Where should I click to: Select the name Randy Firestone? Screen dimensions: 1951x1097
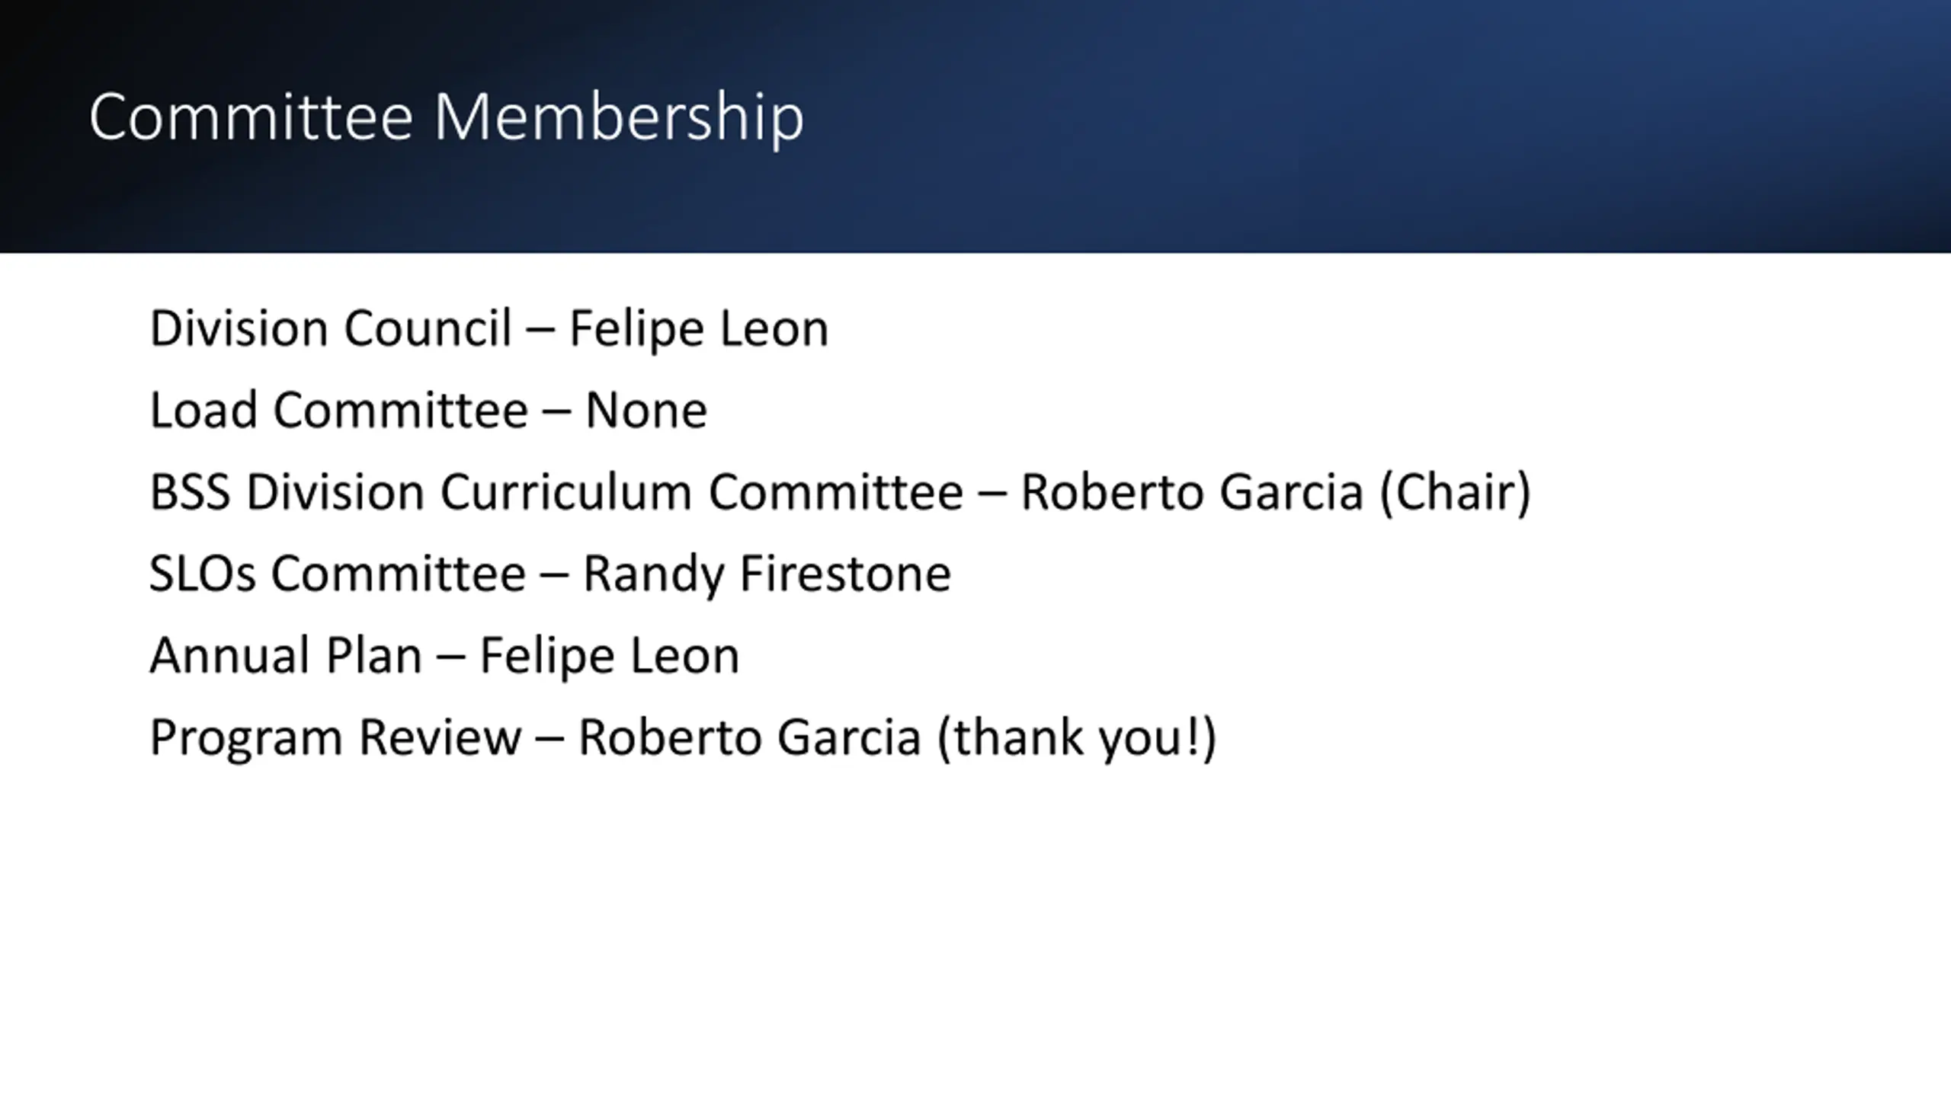(767, 574)
